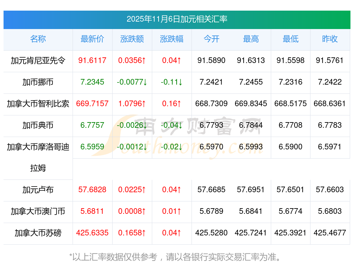Click change percent -0.11↓
This screenshot has height=268, width=354.
[x=172, y=82]
